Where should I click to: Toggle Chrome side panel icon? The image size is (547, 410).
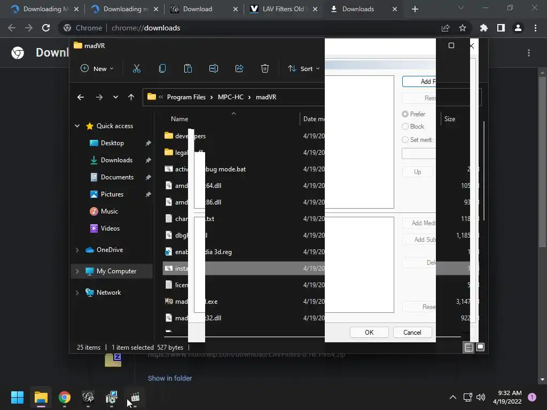(x=501, y=28)
